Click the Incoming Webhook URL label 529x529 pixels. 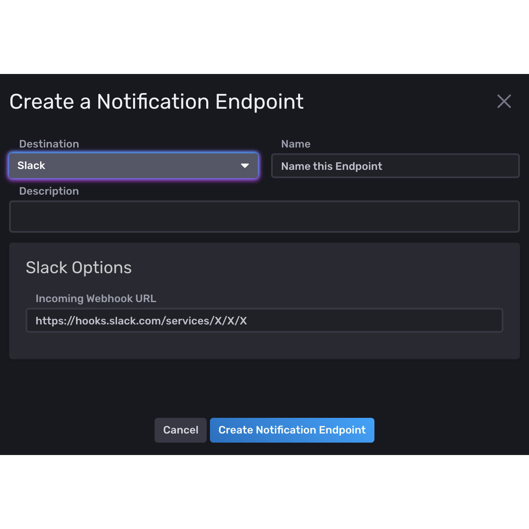coord(96,298)
